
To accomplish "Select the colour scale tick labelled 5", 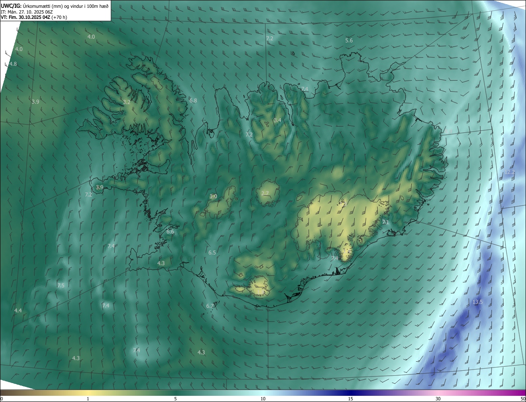I will [175, 399].
